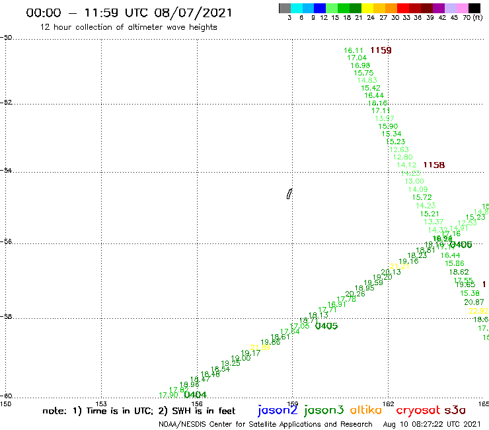Select wave height value 16.98
Viewport: 489px width, 430px height.
360,65
